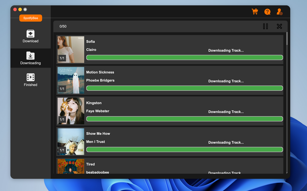Select the Tired album thumbnail
The height and width of the screenshot is (191, 307).
[x=71, y=166]
